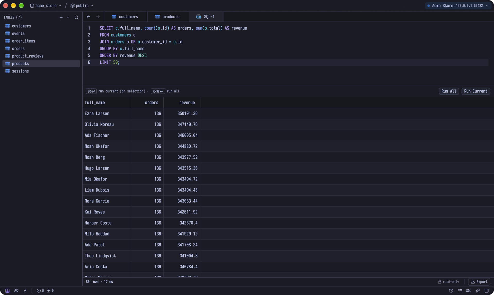Sort by the full_name column header
Screen dimensions: 494x295
click(106, 103)
